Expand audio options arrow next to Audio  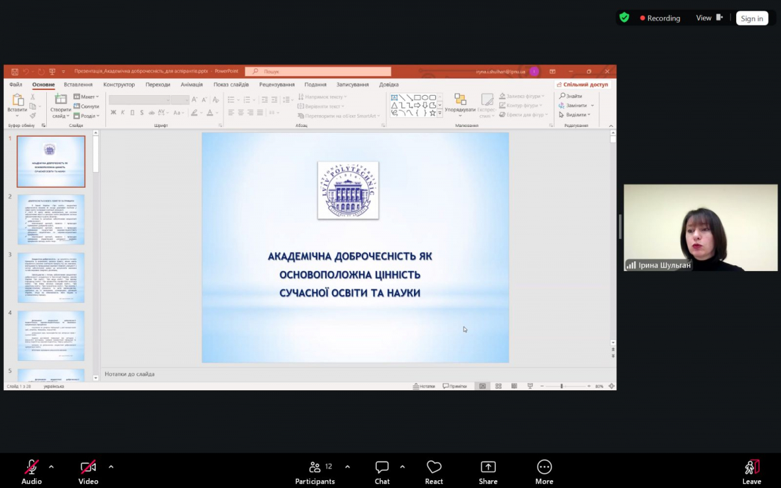pyautogui.click(x=51, y=466)
